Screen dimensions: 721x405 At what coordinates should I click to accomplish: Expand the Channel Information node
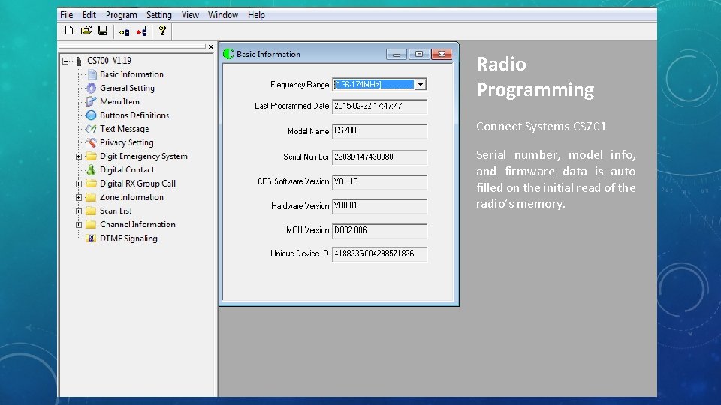79,225
